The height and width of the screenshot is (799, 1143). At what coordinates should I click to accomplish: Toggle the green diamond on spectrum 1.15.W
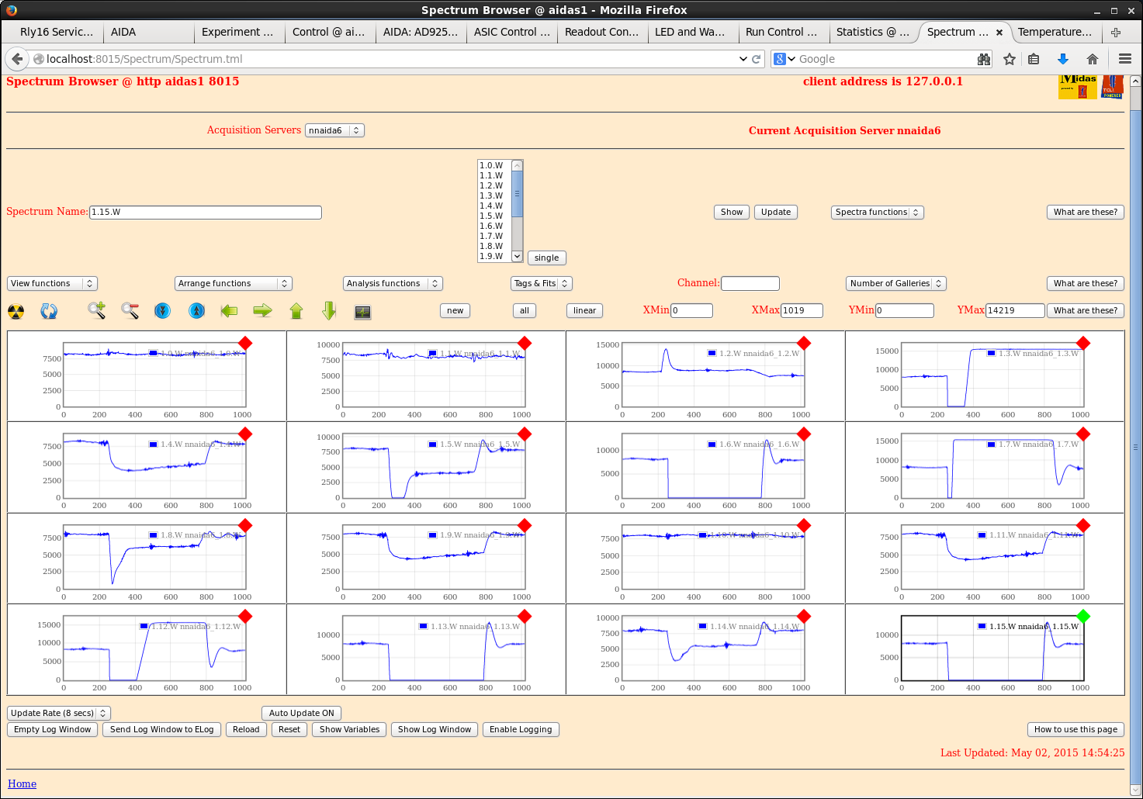click(1083, 616)
